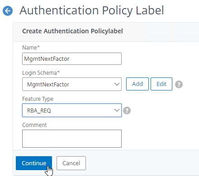Open help icon next to Feature Type

[127, 111]
